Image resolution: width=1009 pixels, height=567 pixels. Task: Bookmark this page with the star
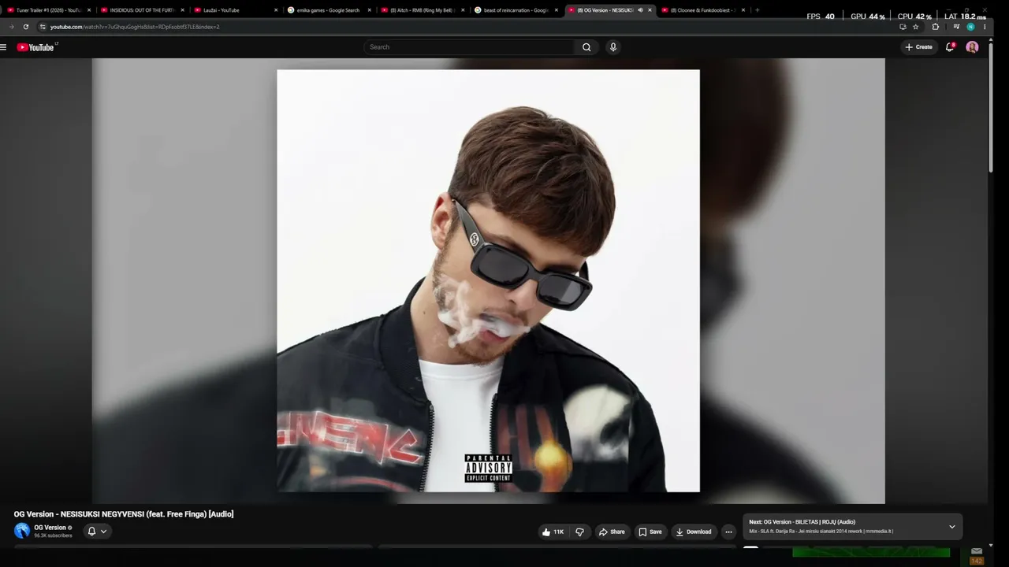916,27
